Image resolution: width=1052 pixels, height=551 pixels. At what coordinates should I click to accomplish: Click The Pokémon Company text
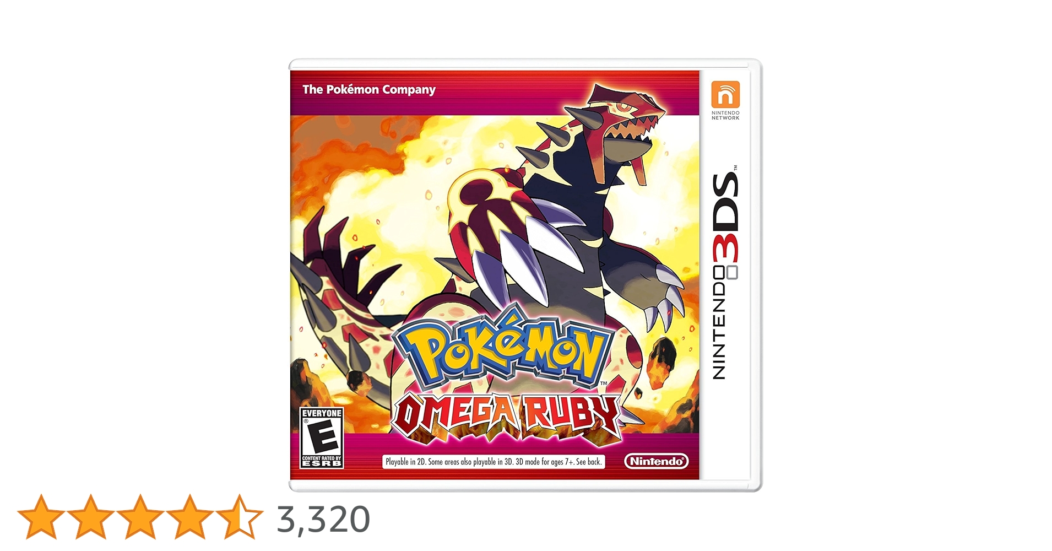(x=369, y=89)
